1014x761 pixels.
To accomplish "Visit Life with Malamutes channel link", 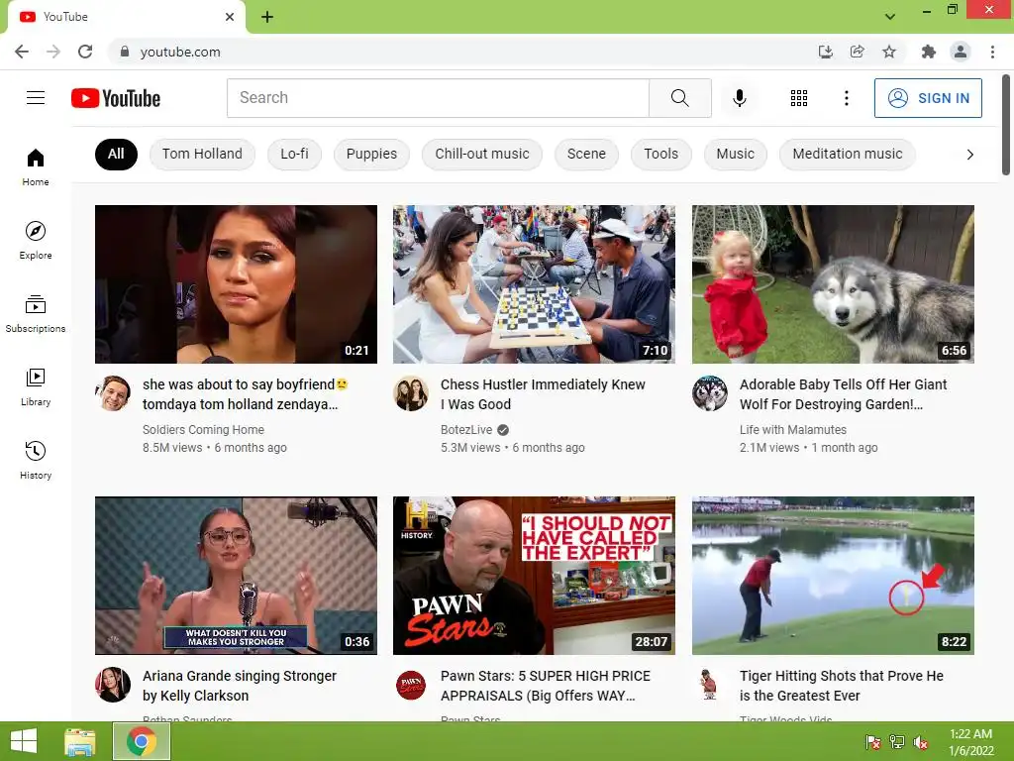I will coord(793,430).
